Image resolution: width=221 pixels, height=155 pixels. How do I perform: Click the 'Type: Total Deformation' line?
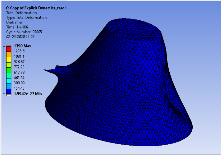26,18
